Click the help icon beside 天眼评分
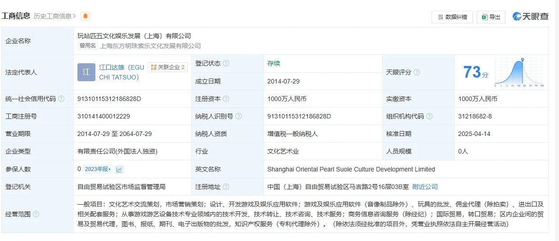The image size is (559, 241). coord(417,72)
